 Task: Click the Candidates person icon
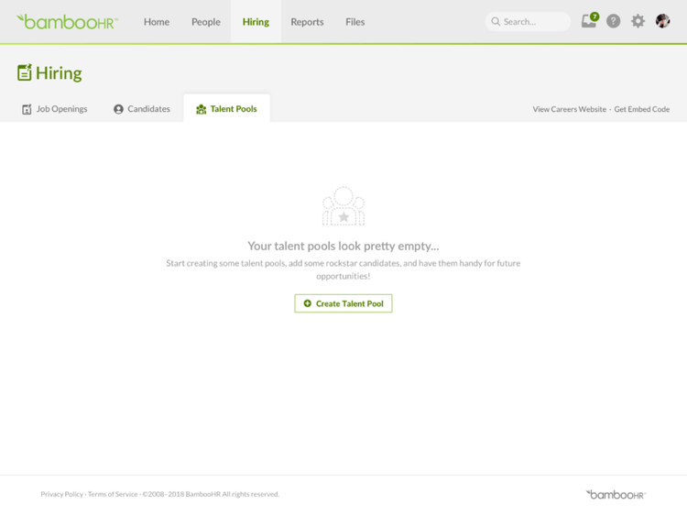[x=118, y=109]
